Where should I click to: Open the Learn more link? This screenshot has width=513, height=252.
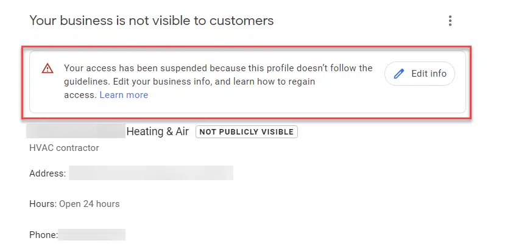[124, 95]
